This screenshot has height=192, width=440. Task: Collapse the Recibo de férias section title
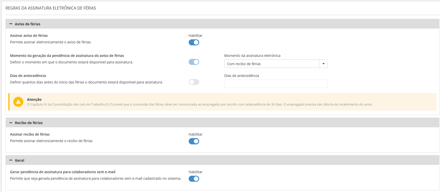pyautogui.click(x=29, y=123)
